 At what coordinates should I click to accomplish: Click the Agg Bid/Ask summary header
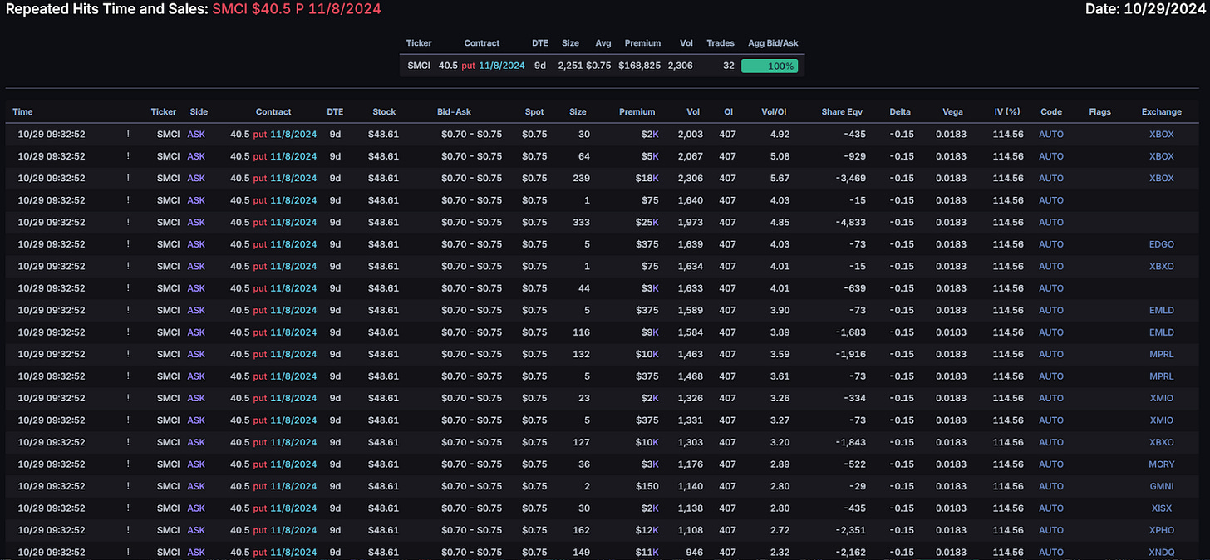[772, 43]
